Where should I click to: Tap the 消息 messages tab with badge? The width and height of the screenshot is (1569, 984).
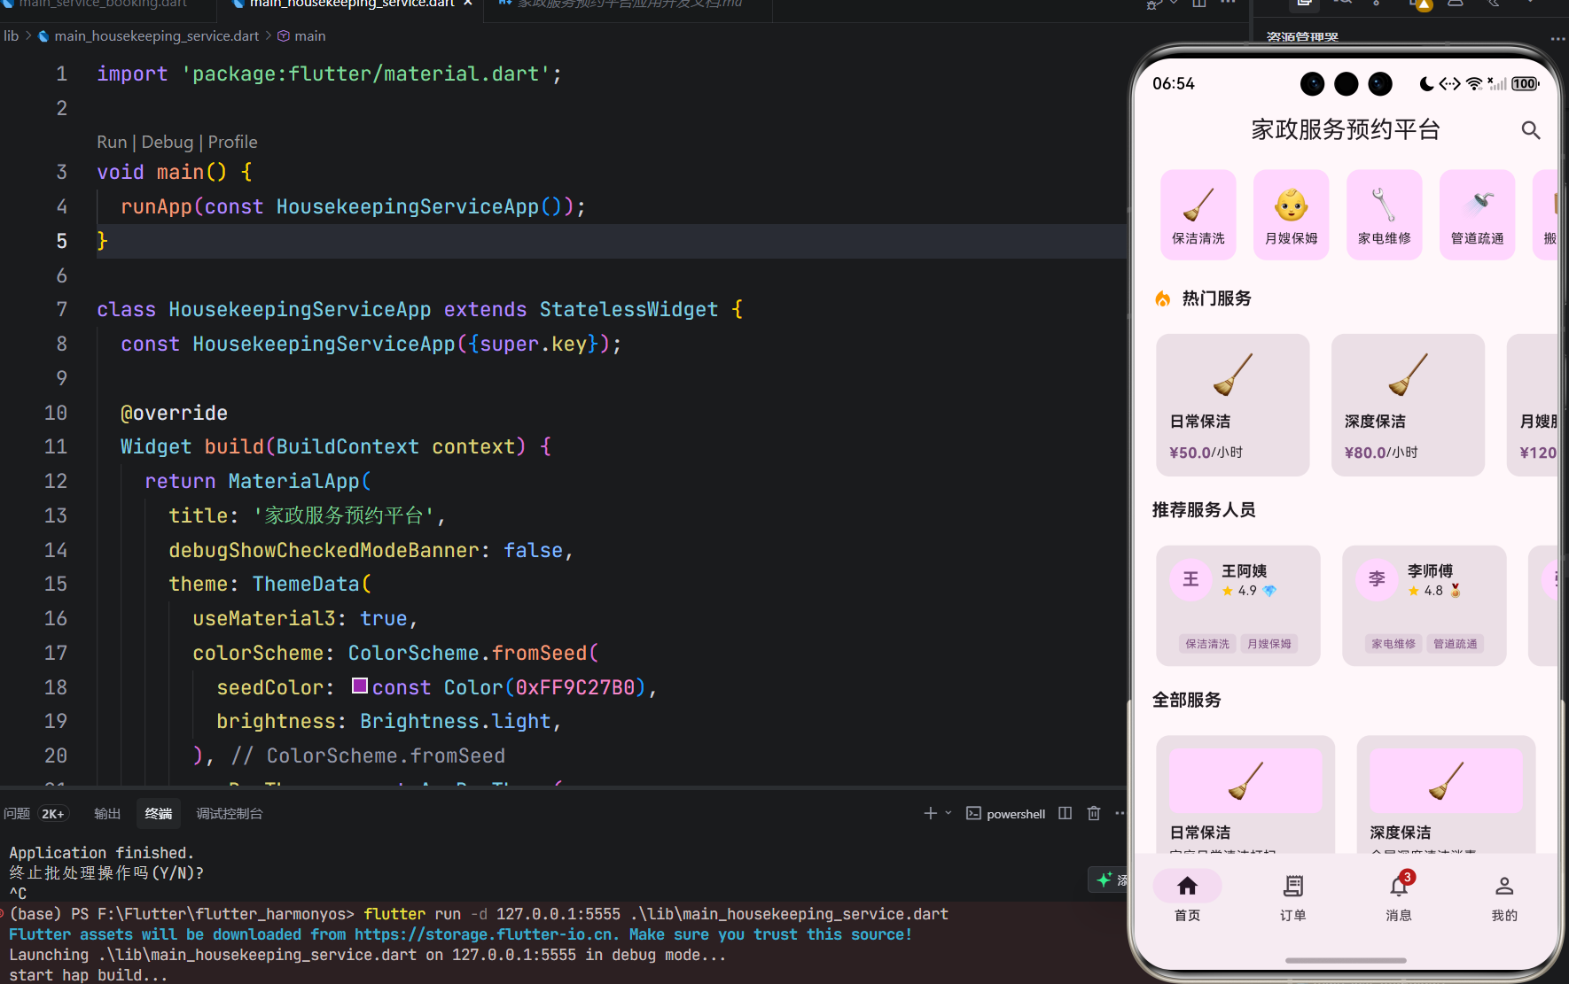click(x=1399, y=895)
